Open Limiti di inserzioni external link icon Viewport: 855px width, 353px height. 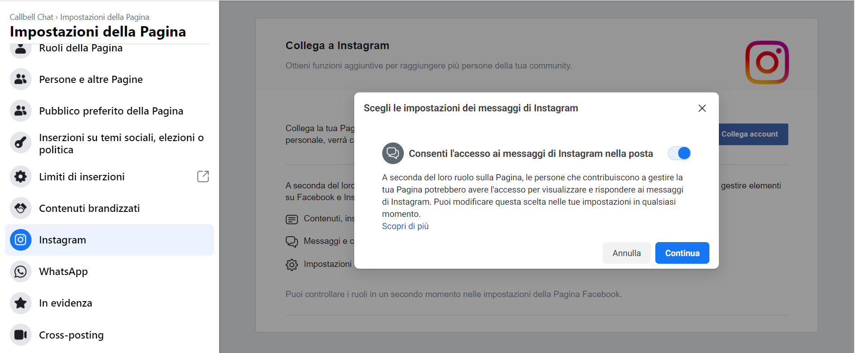pyautogui.click(x=203, y=176)
